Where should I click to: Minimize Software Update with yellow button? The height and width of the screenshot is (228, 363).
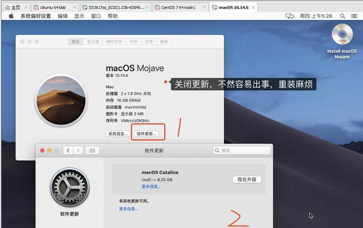click(x=50, y=150)
